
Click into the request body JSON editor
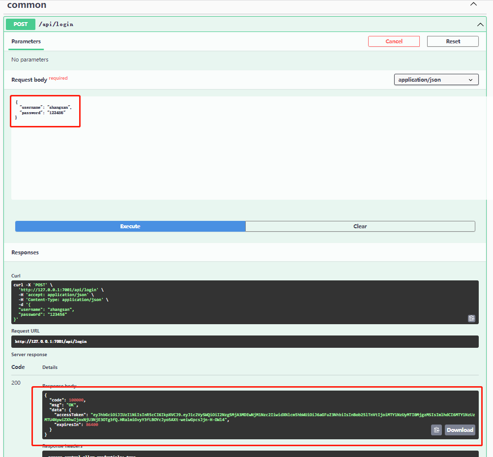[x=248, y=148]
